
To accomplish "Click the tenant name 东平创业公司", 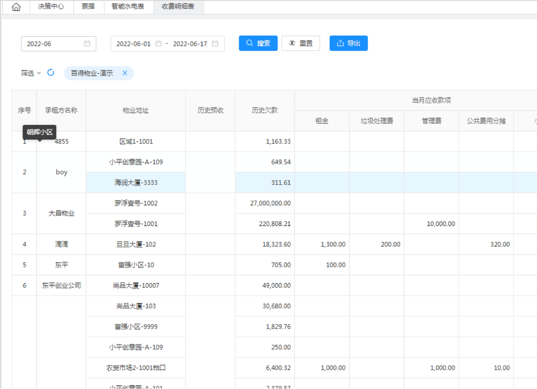I will point(61,285).
